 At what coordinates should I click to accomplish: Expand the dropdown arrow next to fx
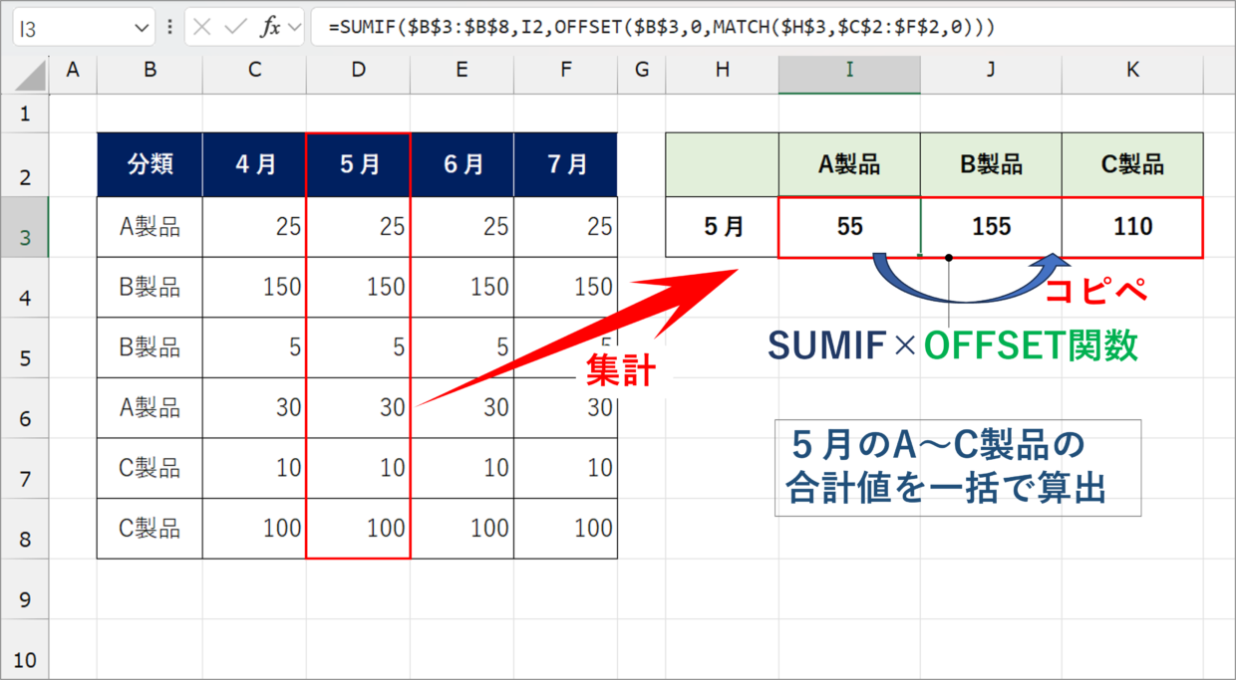click(x=294, y=28)
